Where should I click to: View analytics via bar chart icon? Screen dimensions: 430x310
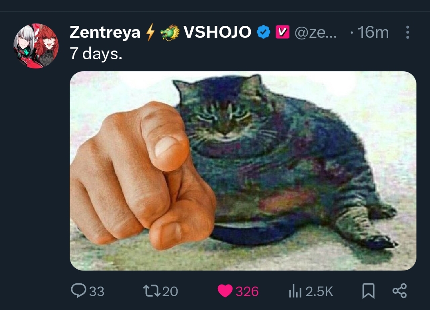tap(295, 291)
